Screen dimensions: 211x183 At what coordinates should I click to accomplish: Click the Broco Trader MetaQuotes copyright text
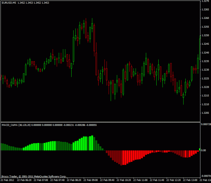34,176
